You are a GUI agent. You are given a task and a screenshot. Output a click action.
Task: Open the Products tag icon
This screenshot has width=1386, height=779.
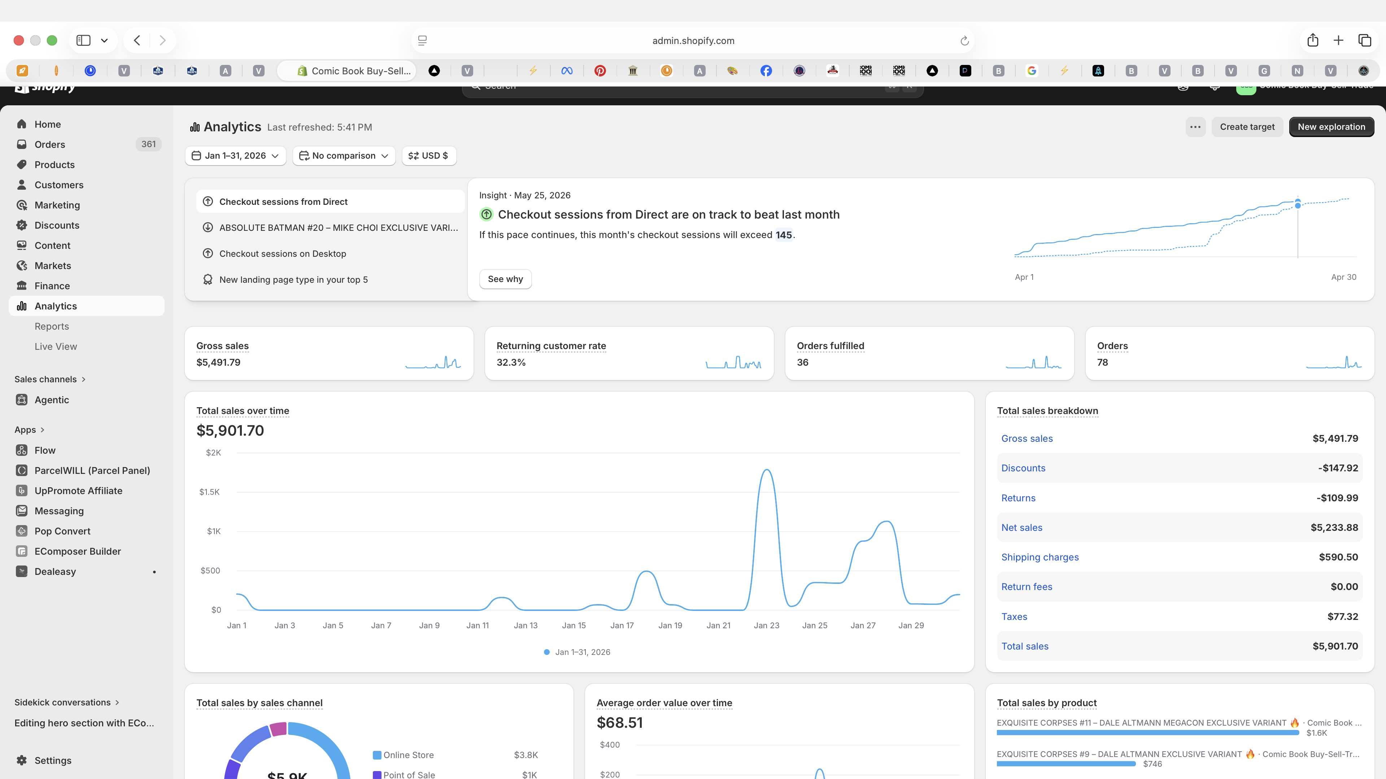coord(22,164)
